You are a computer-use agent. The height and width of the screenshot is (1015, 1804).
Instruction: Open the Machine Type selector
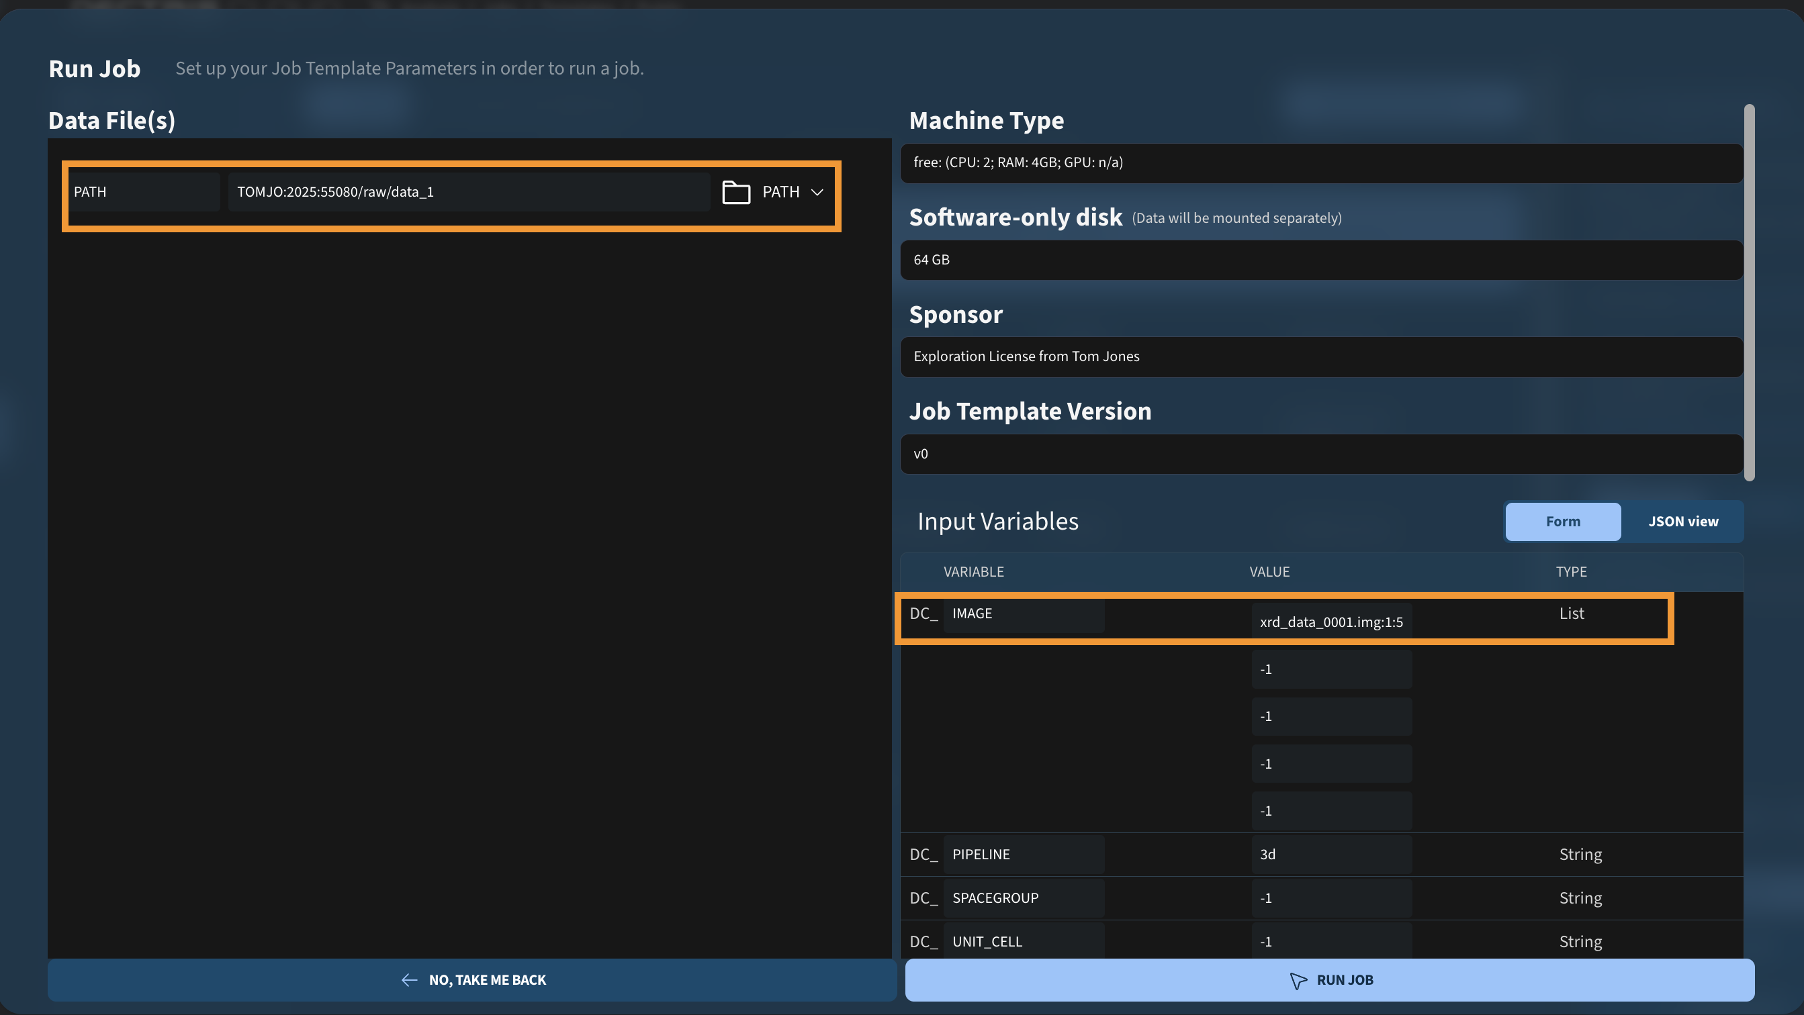click(x=1321, y=163)
